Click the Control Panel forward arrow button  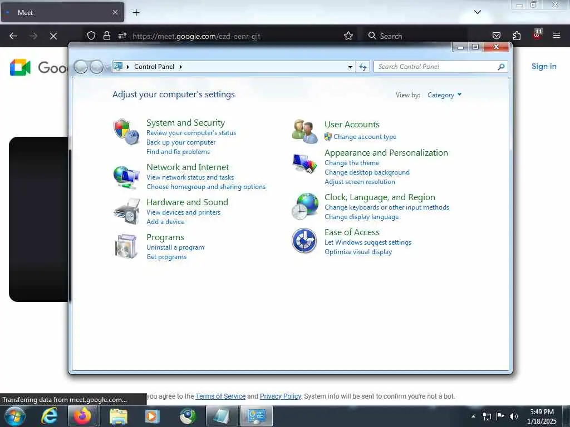[96, 67]
